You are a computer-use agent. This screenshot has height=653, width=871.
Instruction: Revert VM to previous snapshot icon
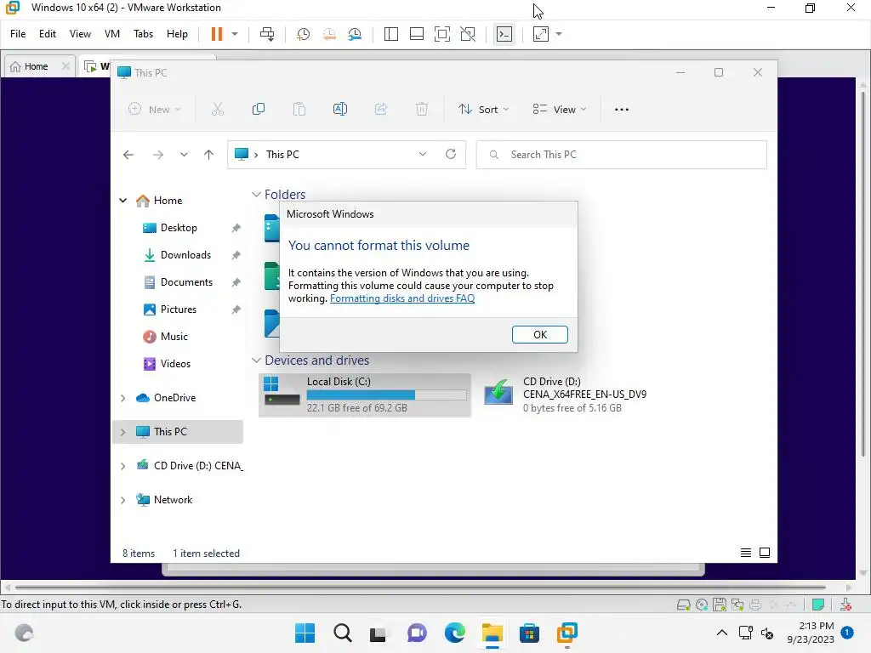click(329, 34)
